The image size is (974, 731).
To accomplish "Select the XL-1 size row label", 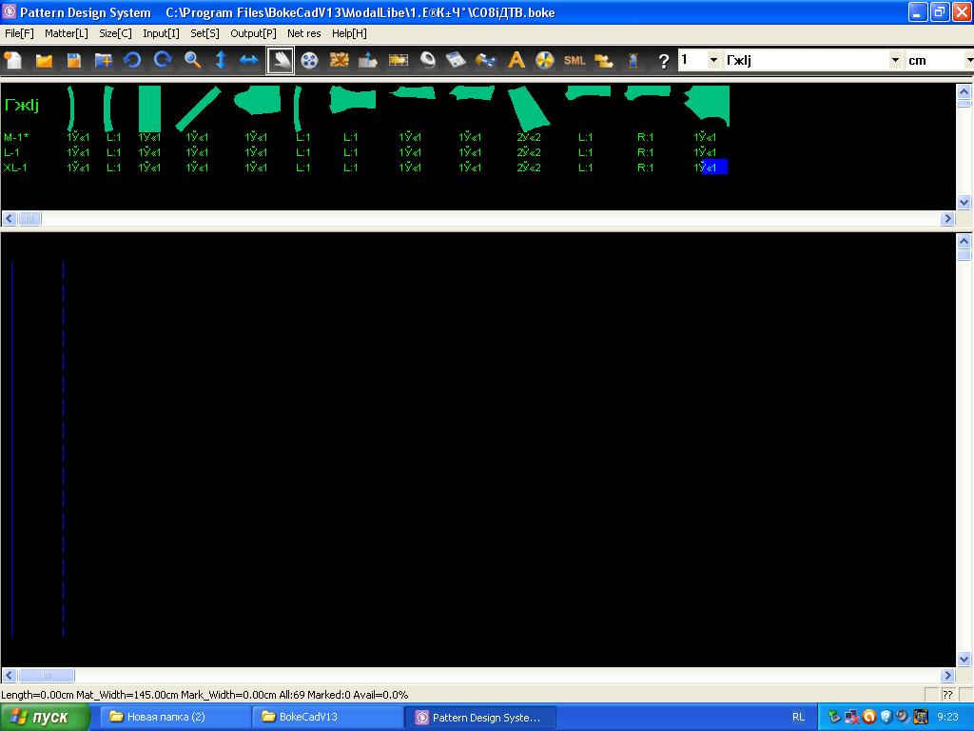I will pos(15,168).
